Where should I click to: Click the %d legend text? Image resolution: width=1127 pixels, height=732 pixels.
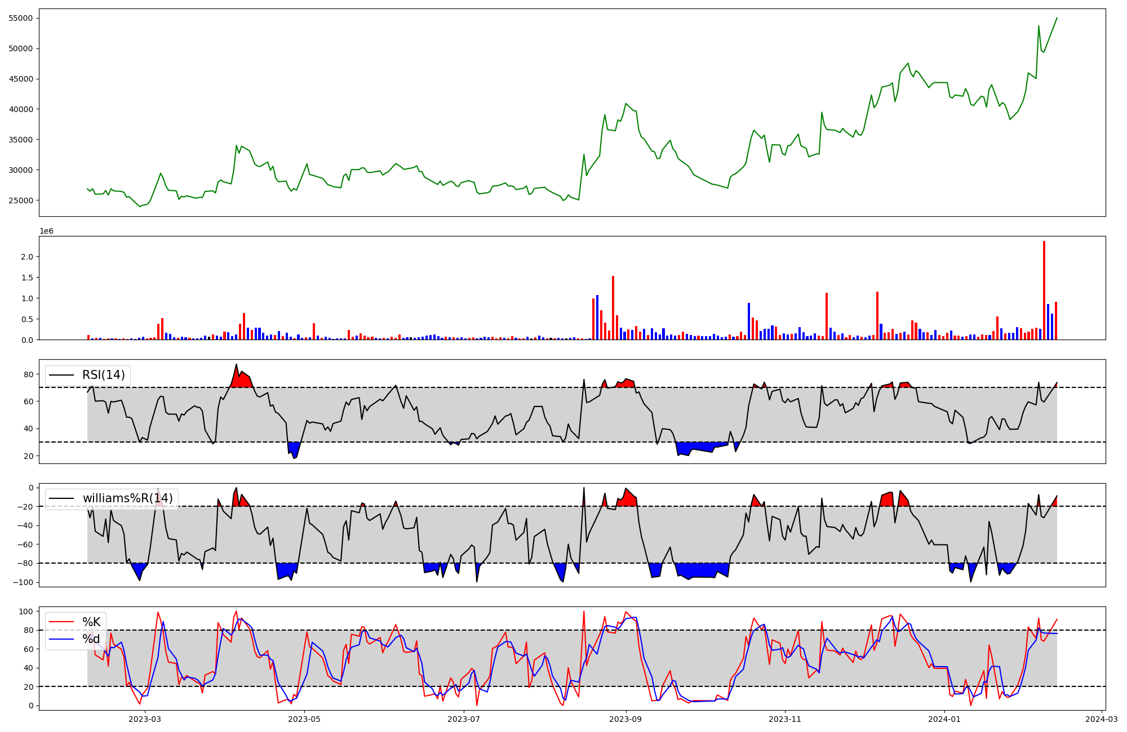[91, 639]
